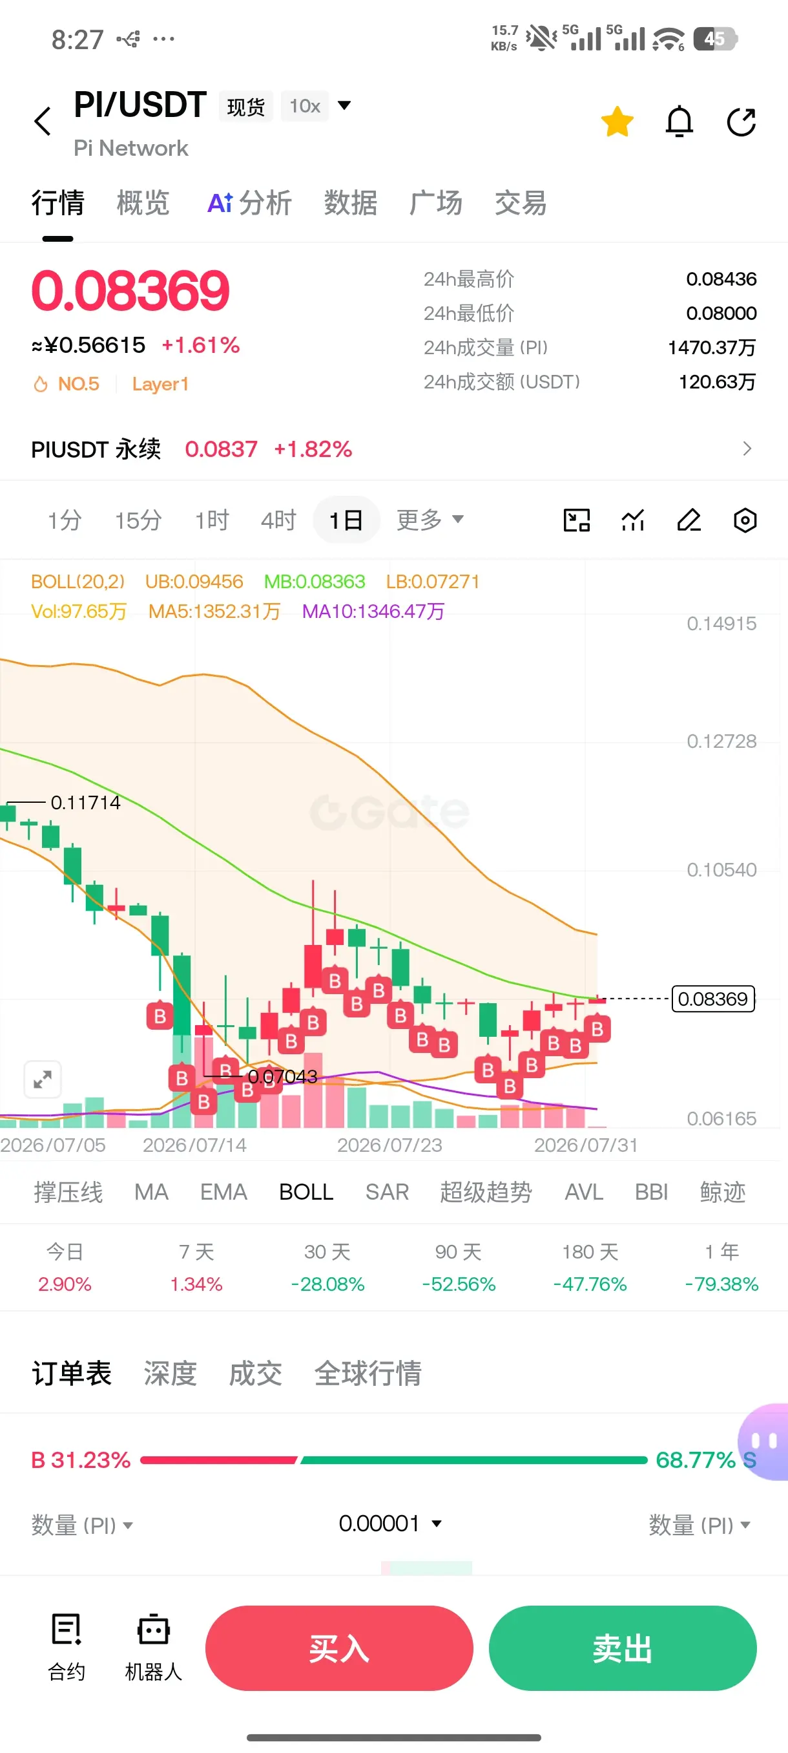788x1753 pixels.
Task: Tap 7 天 1.34% performance
Action: point(196,1267)
